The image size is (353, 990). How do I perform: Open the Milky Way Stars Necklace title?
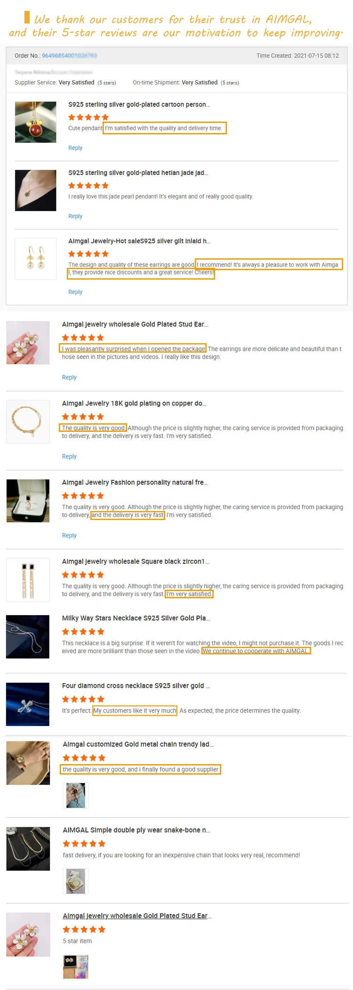[x=136, y=618]
